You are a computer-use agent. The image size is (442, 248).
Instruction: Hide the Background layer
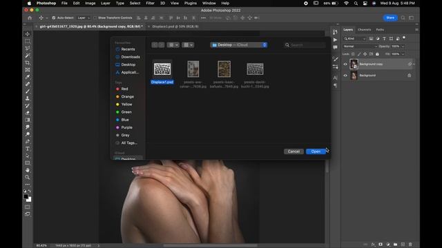(345, 75)
